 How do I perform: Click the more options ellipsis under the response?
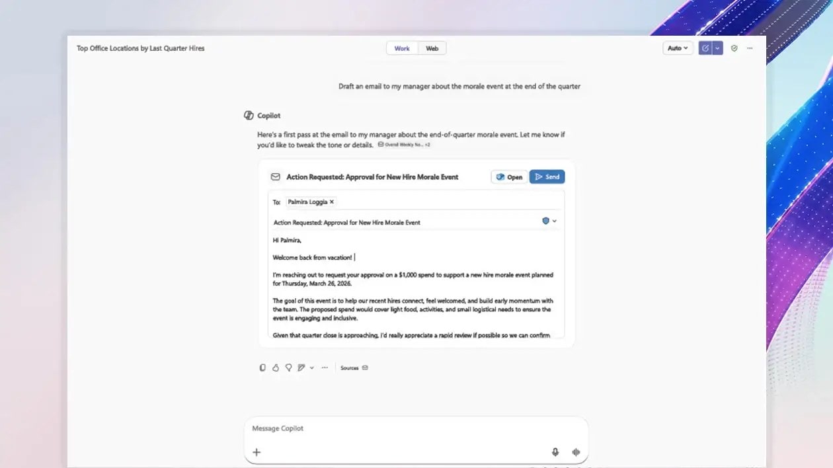(324, 368)
